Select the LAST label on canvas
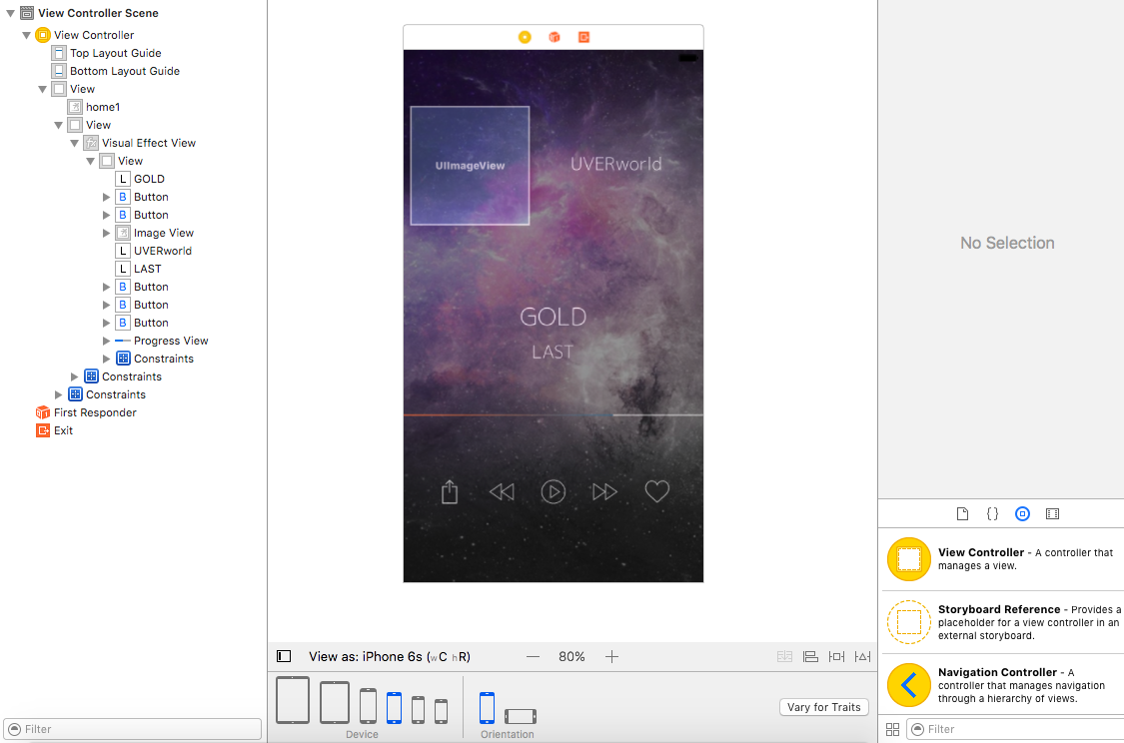Viewport: 1124px width, 743px height. 553,352
